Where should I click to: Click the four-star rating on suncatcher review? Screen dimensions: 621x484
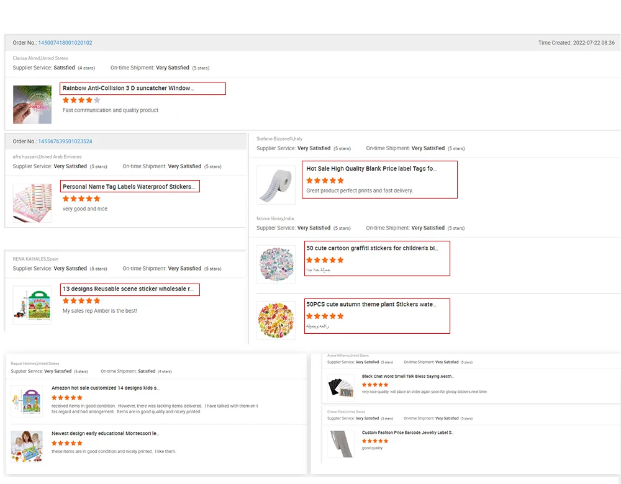tap(81, 100)
